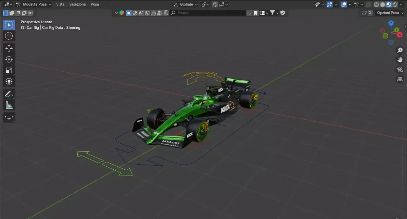
Task: Click the pan view hand icon
Action: (x=400, y=60)
